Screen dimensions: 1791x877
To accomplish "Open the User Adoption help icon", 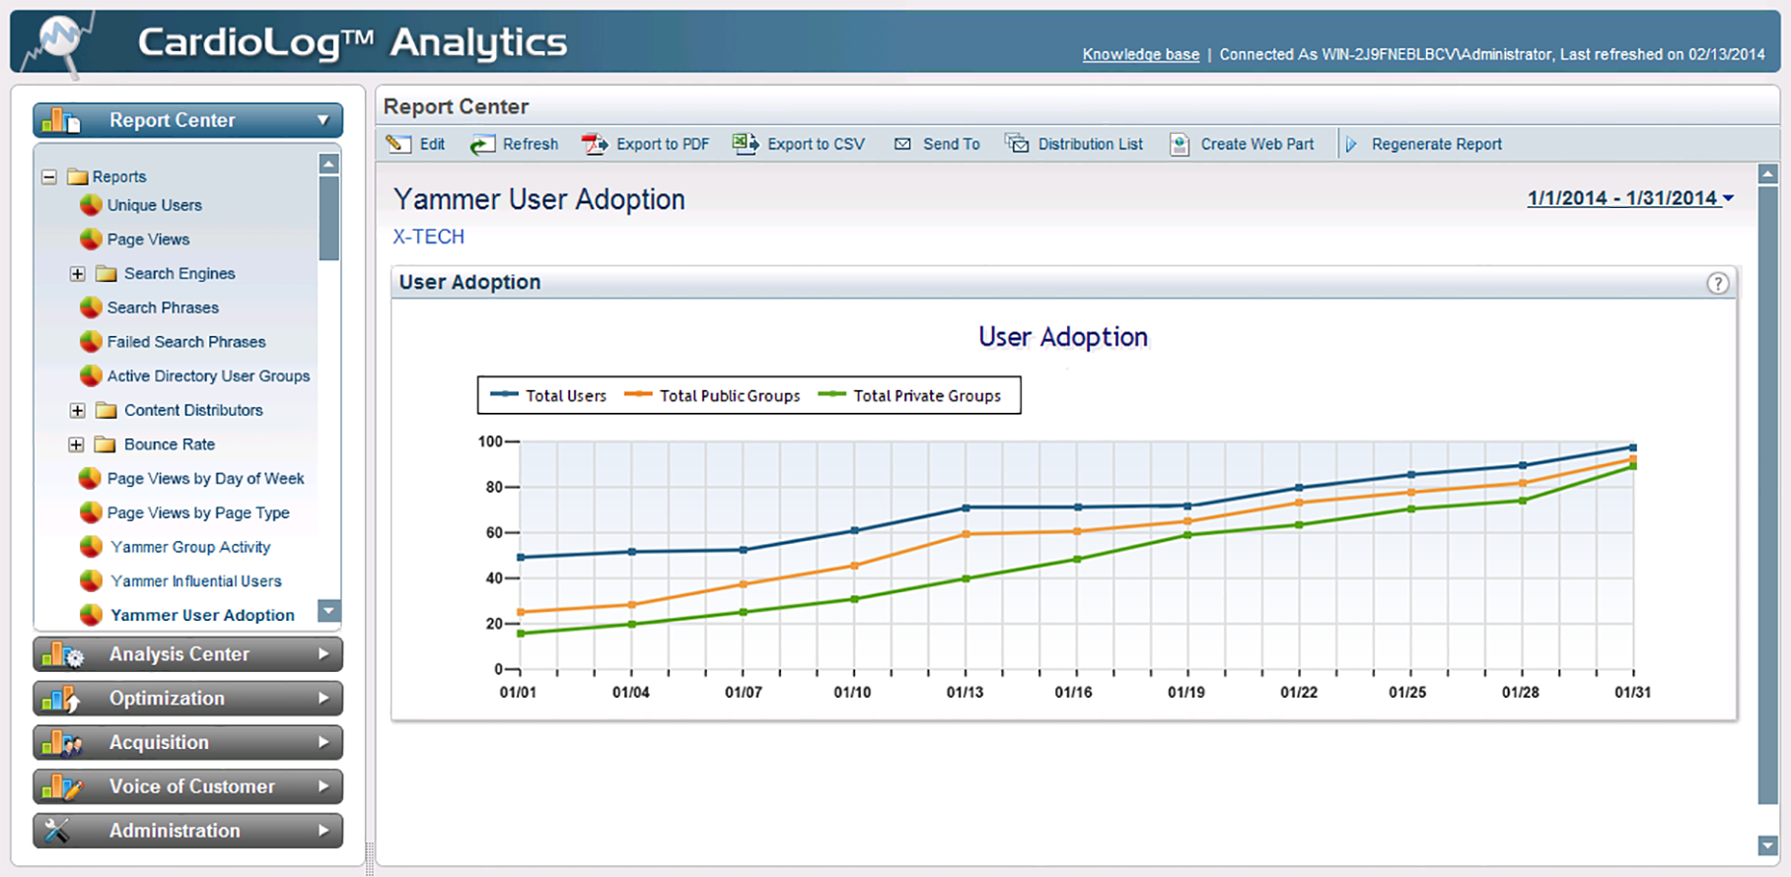I will pyautogui.click(x=1717, y=283).
